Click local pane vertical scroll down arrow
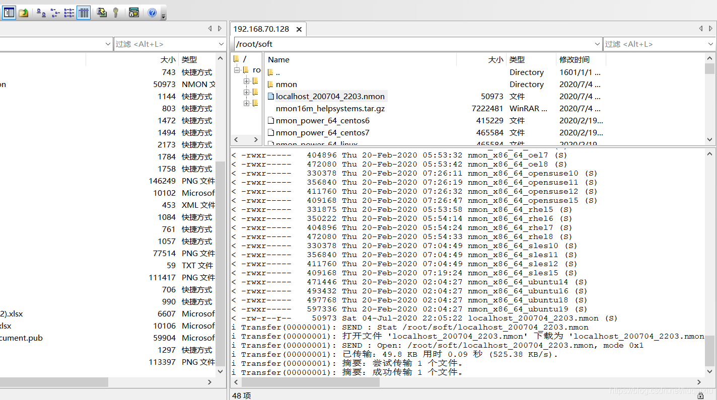 [x=221, y=371]
